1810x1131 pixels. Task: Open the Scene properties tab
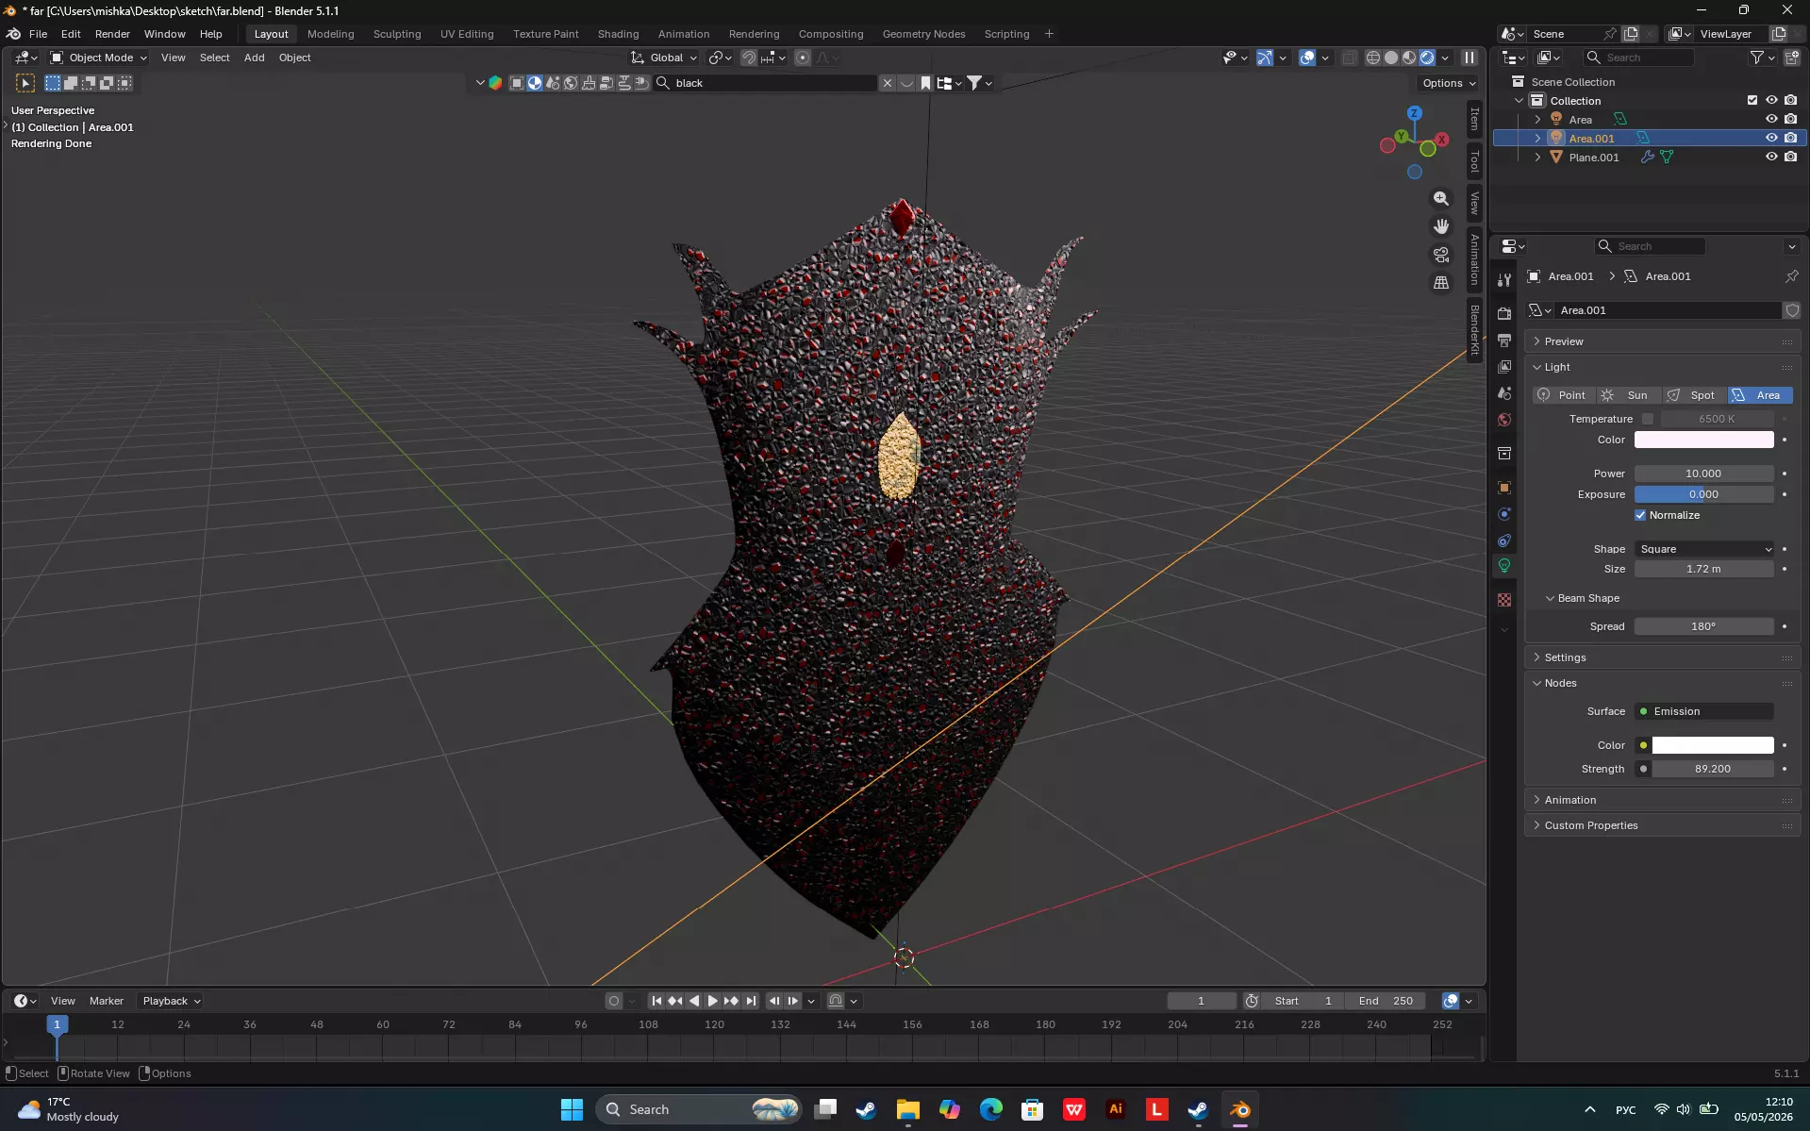1504,393
